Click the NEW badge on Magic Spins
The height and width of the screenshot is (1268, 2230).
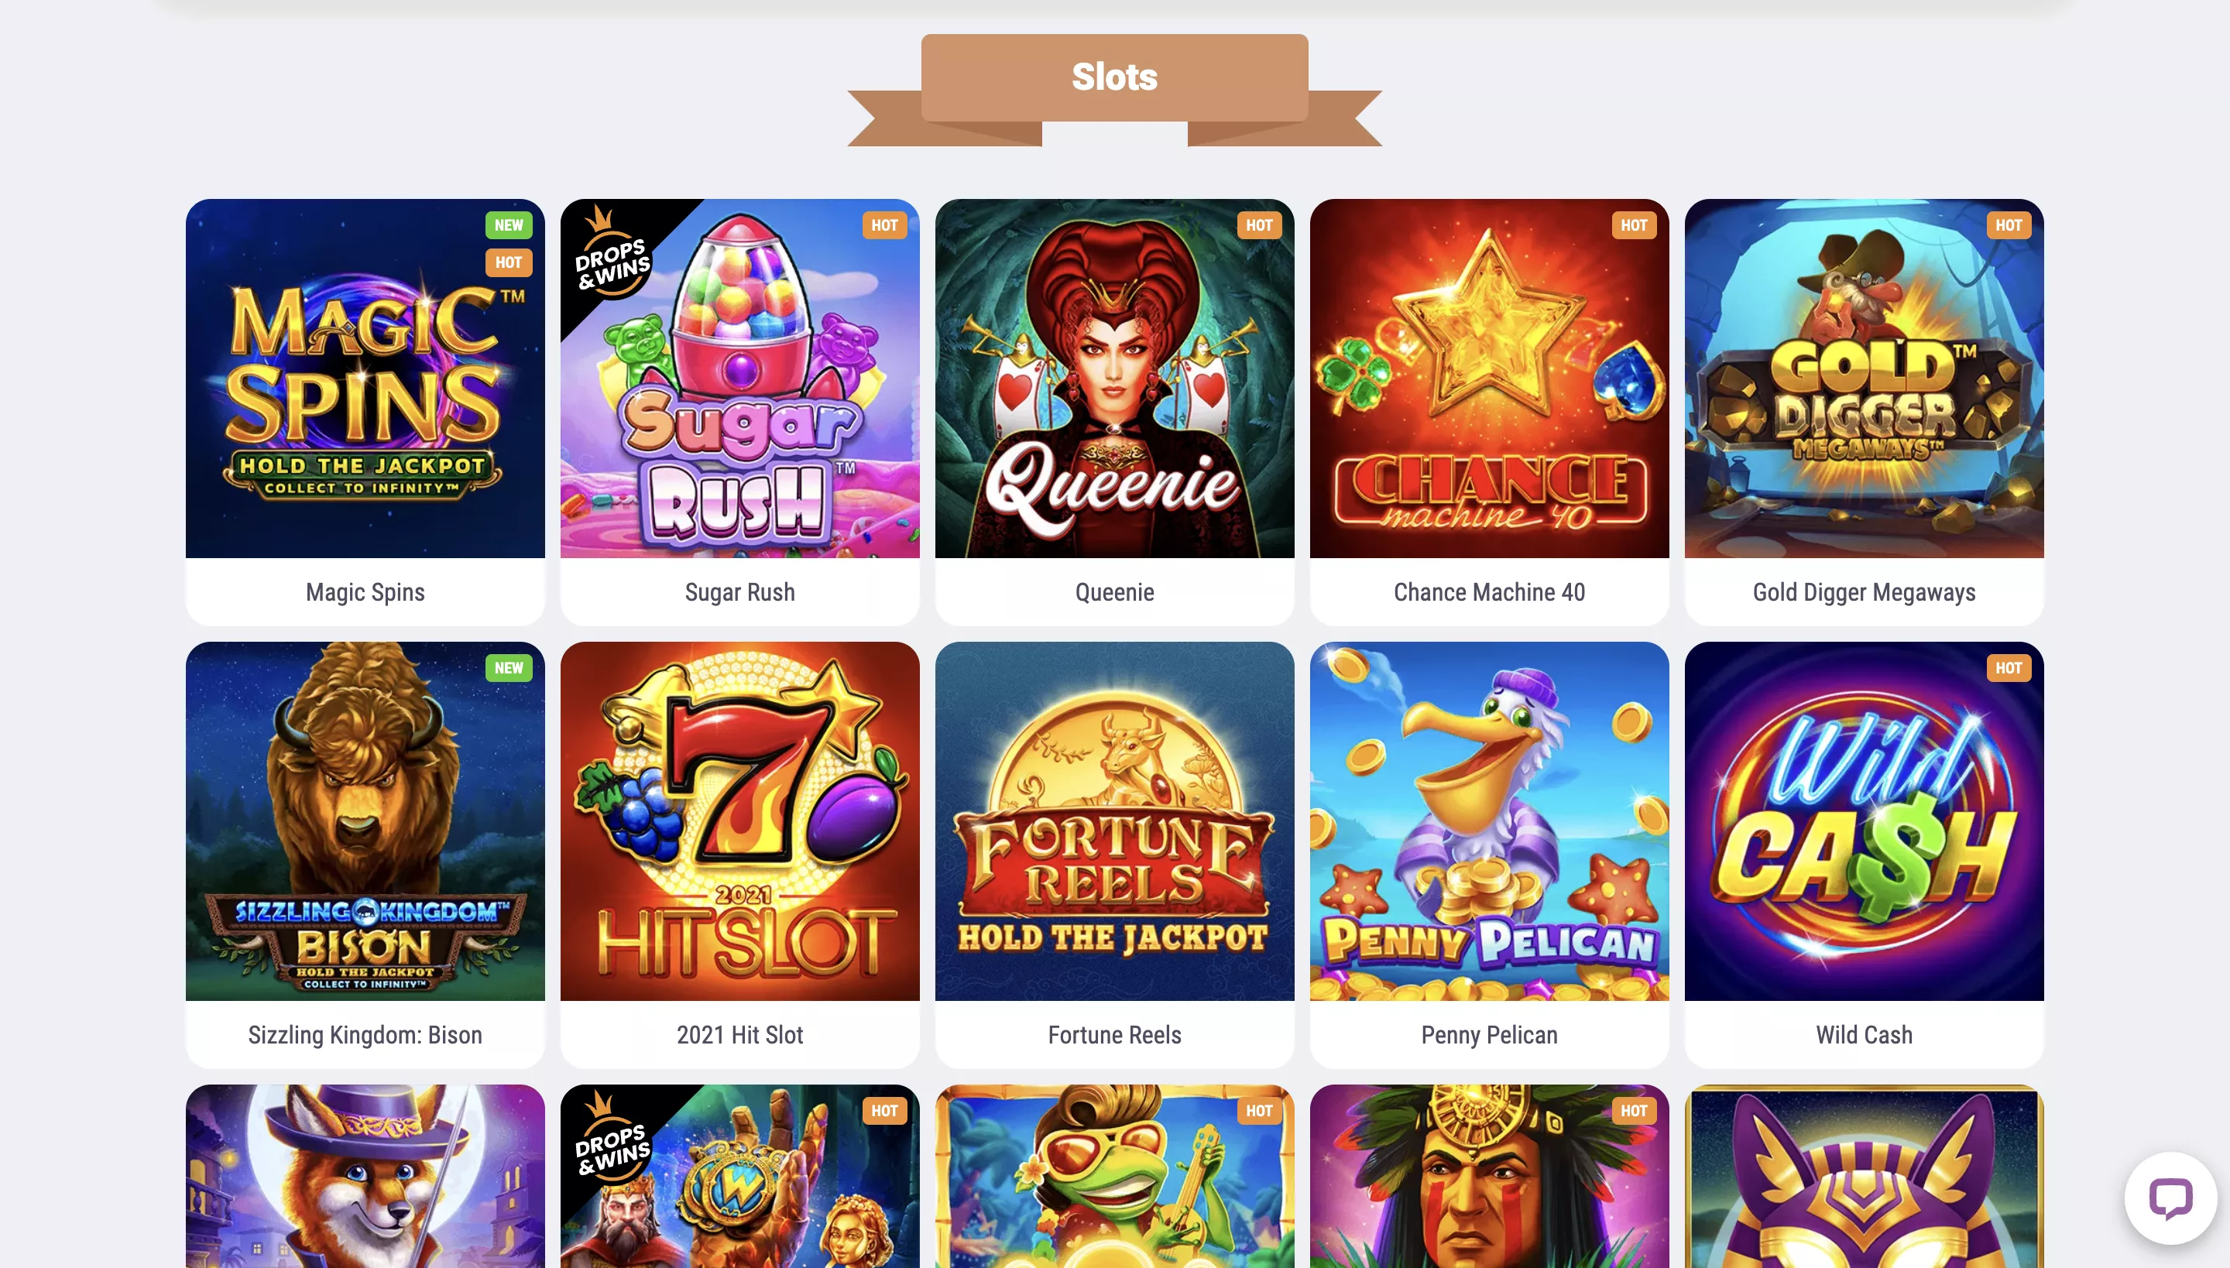pos(509,224)
